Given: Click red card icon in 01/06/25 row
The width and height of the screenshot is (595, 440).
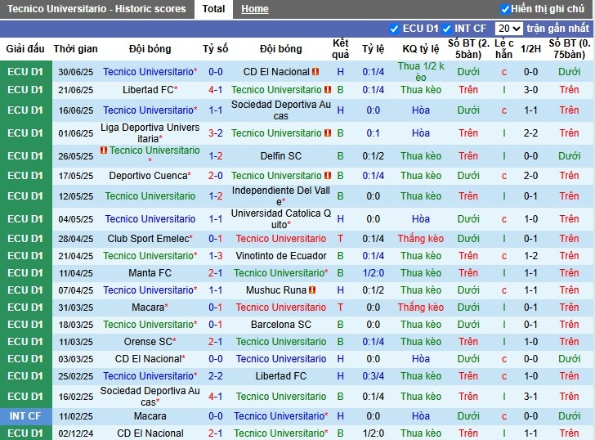Looking at the screenshot, I should point(328,132).
